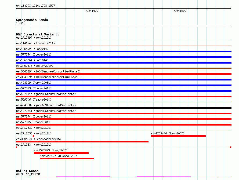Viewport: 239px width, 180px height.
Task: Click the red bar under nsv577875
Action: point(124,125)
